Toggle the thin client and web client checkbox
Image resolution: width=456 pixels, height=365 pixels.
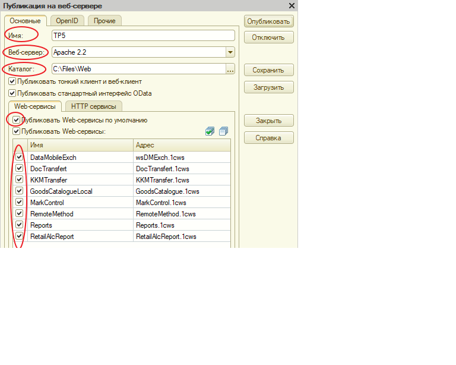[x=12, y=81]
